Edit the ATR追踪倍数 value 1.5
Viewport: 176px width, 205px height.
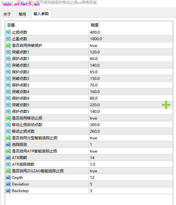(130, 164)
